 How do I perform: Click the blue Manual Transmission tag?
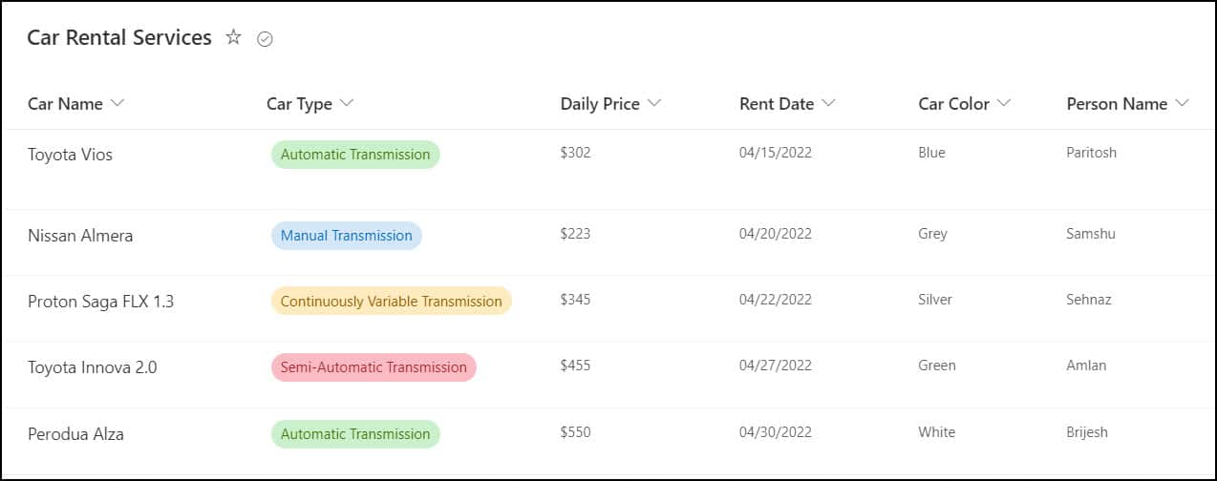[347, 236]
